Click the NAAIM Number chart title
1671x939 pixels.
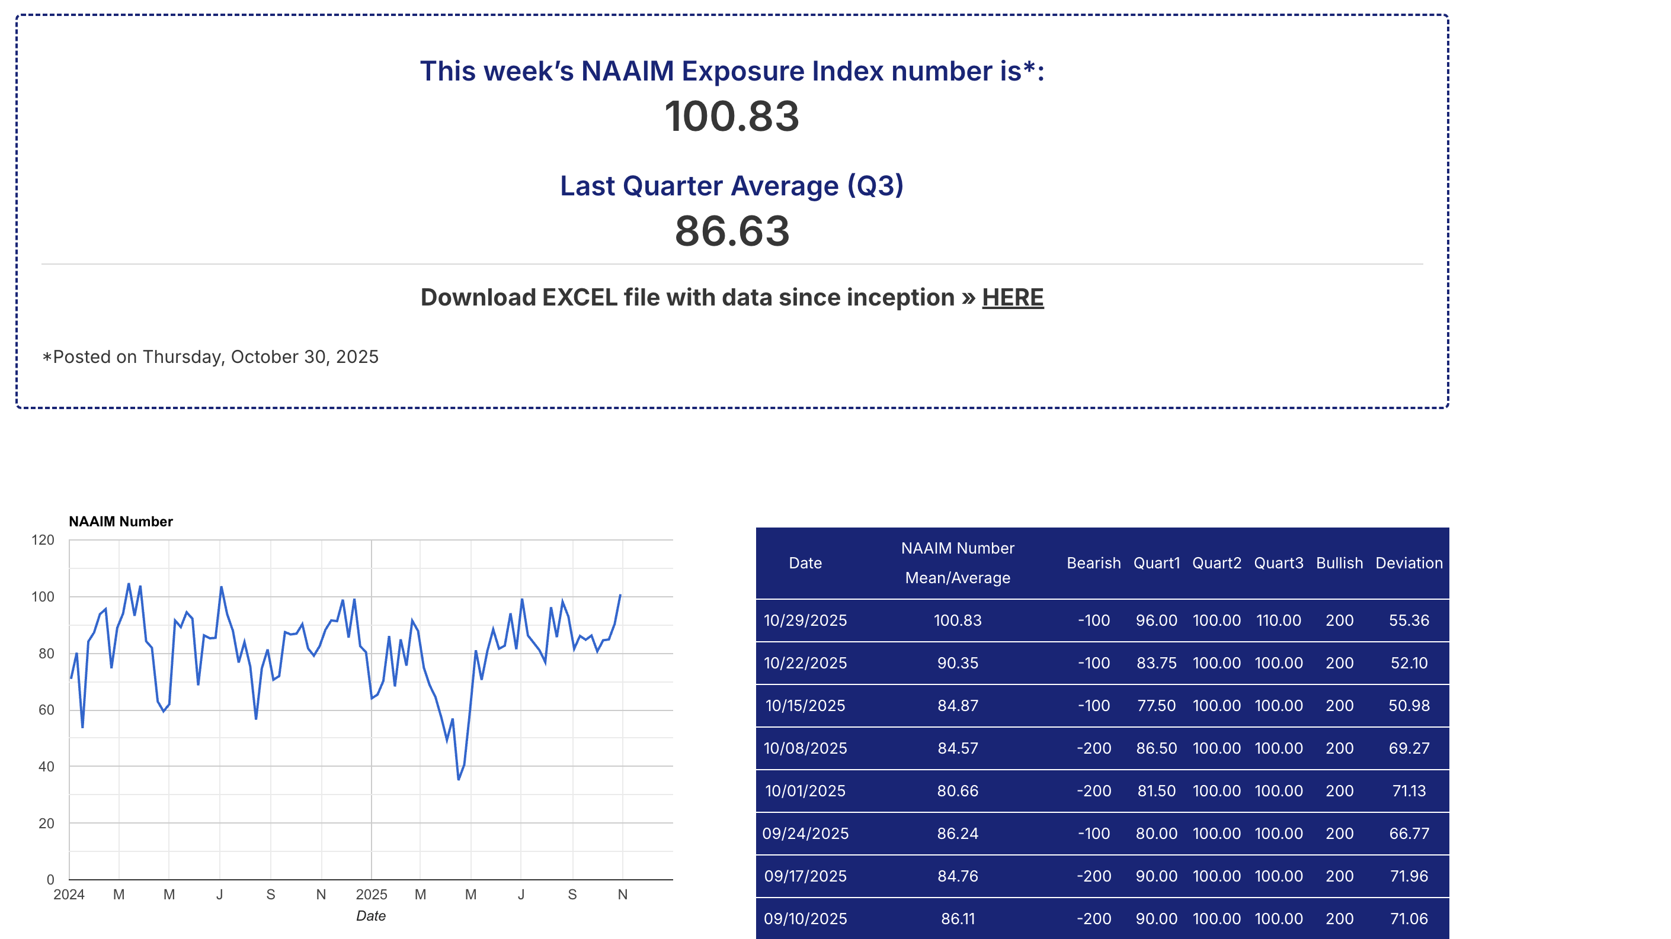pos(121,522)
